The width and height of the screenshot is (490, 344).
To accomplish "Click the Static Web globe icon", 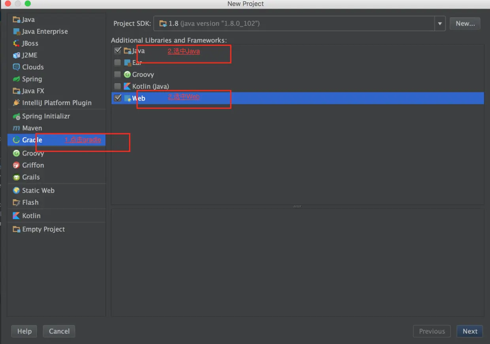I will pos(16,191).
